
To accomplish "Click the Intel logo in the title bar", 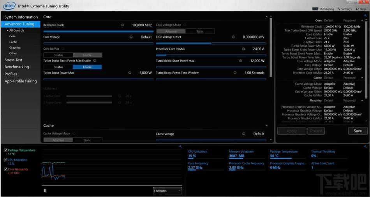I will click(10, 6).
